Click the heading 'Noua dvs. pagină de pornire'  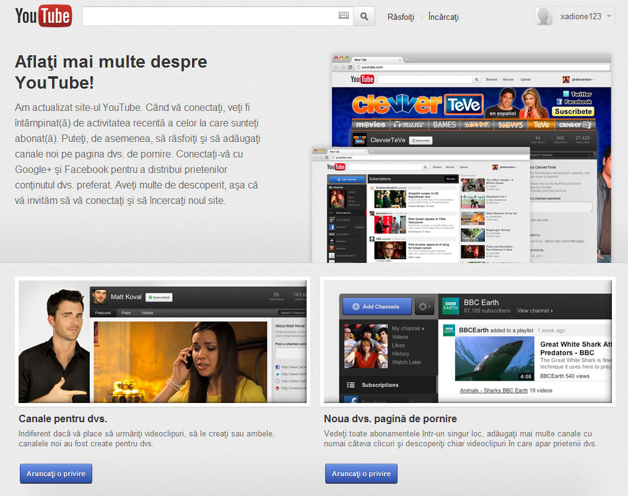click(x=391, y=418)
